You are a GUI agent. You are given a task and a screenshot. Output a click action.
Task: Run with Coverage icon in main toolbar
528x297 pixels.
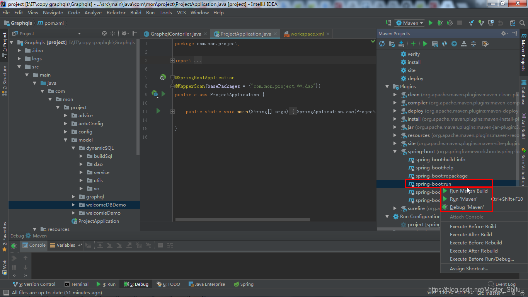coord(450,23)
